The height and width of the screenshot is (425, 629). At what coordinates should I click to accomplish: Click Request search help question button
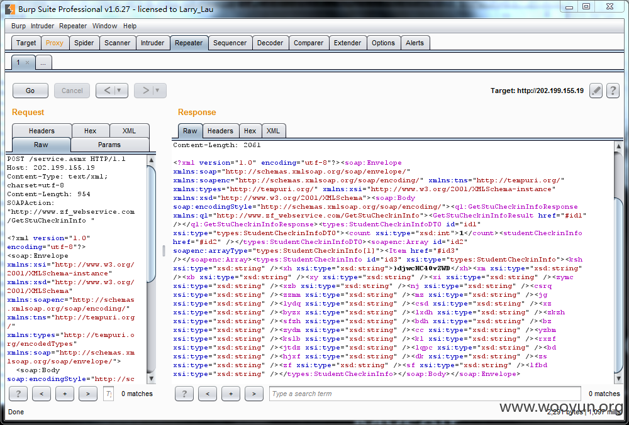[x=18, y=394]
